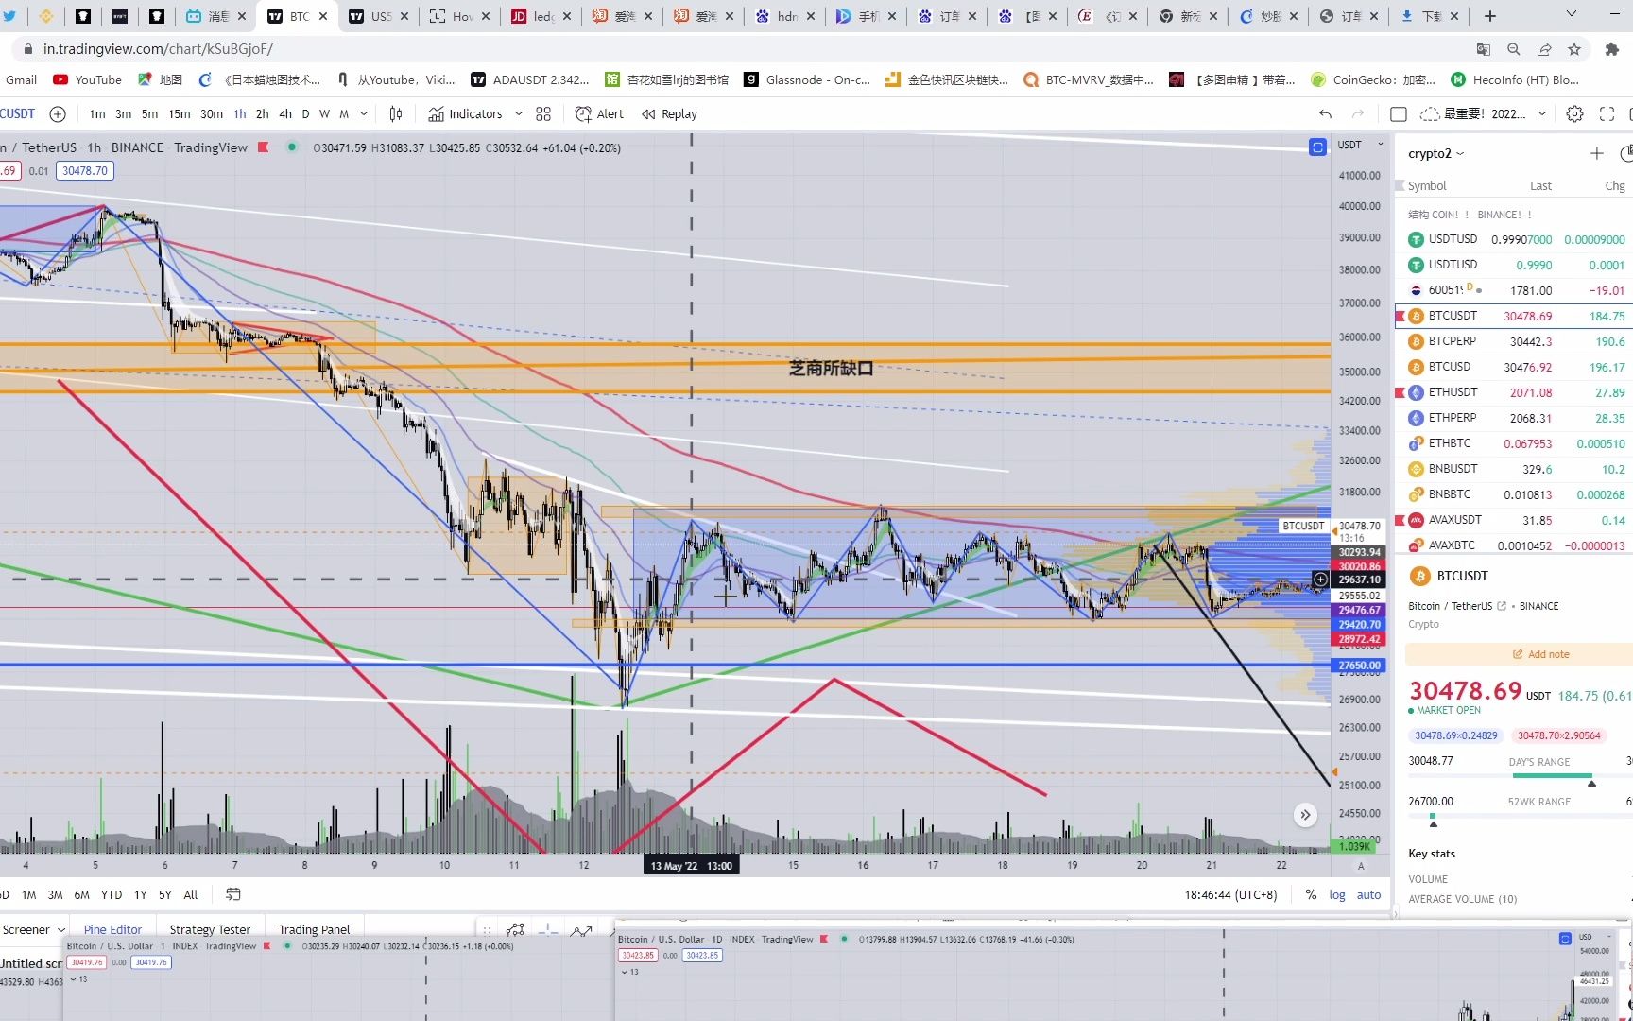Add symbol to watchlist with plus
1633x1021 pixels.
pos(1596,153)
